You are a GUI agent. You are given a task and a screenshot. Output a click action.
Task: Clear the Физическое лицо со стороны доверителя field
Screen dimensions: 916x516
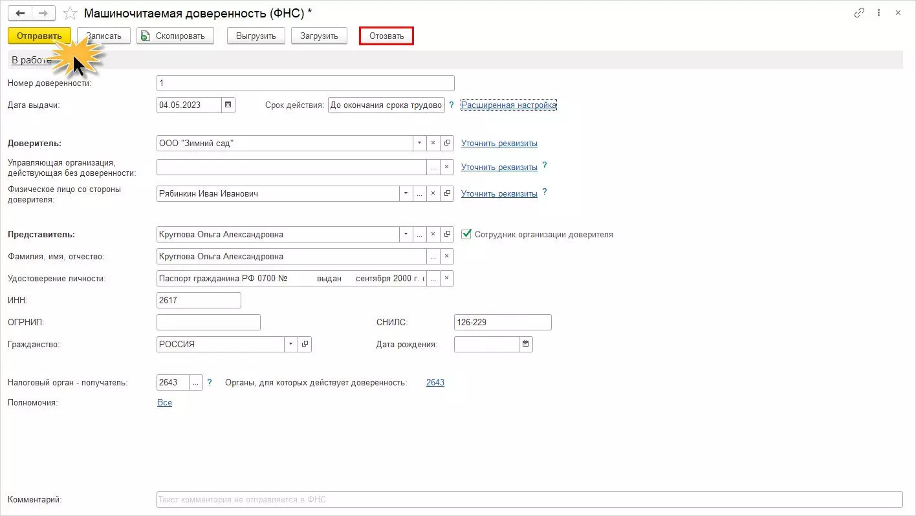click(433, 193)
